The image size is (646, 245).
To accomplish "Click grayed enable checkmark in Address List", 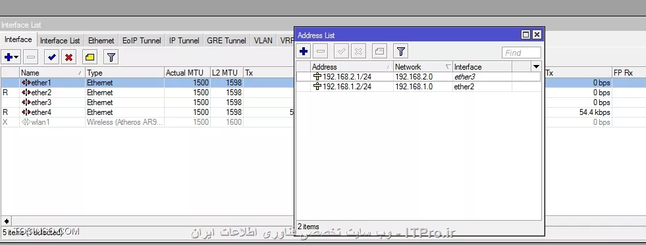I will (342, 51).
